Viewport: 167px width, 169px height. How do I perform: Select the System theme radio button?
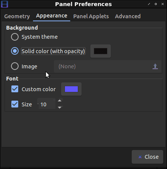point(15,37)
